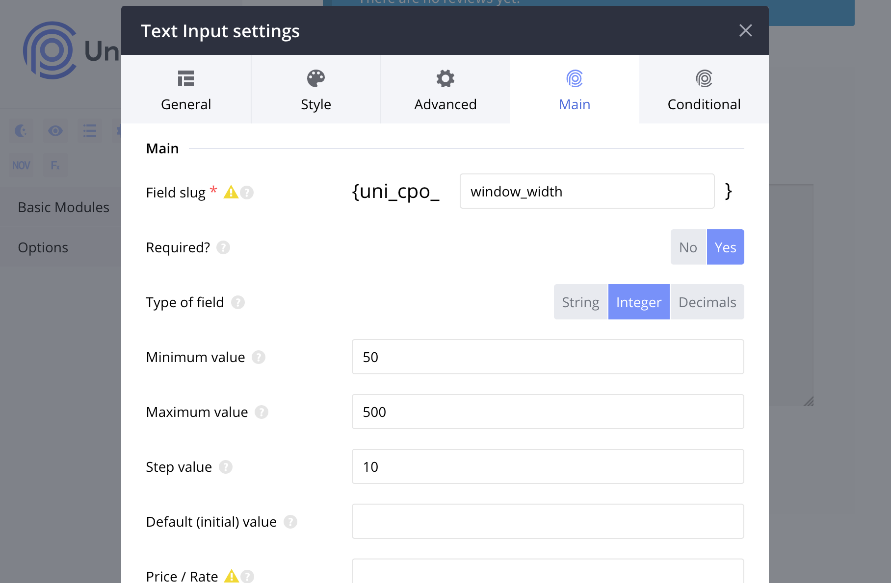Open the Advanced settings tab
891x583 pixels.
[x=445, y=89]
